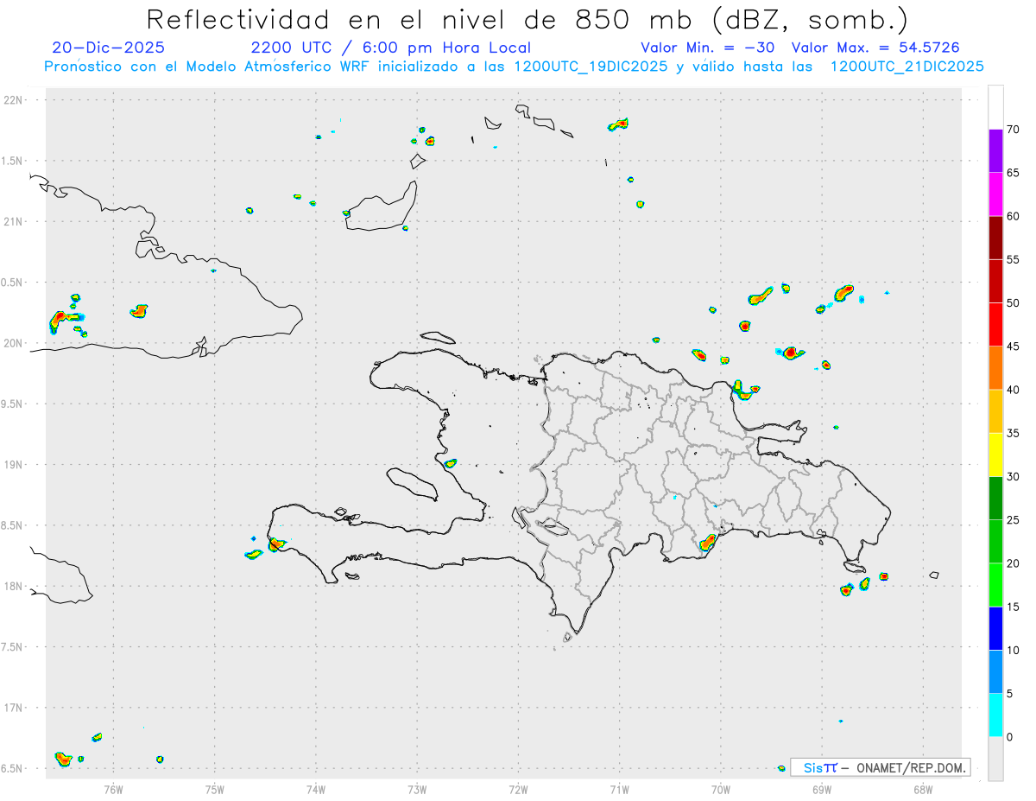Select the cyan 0-5 dBZ colorbar segment
The height and width of the screenshot is (801, 1036).
995,715
